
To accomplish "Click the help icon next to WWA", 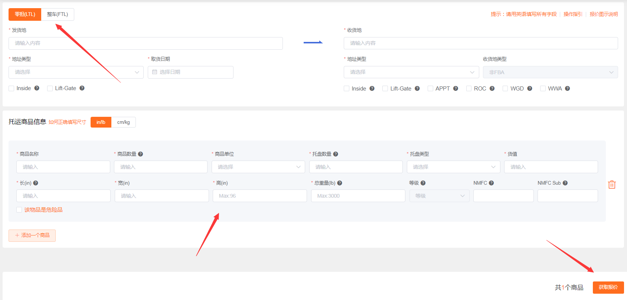I will click(x=567, y=89).
